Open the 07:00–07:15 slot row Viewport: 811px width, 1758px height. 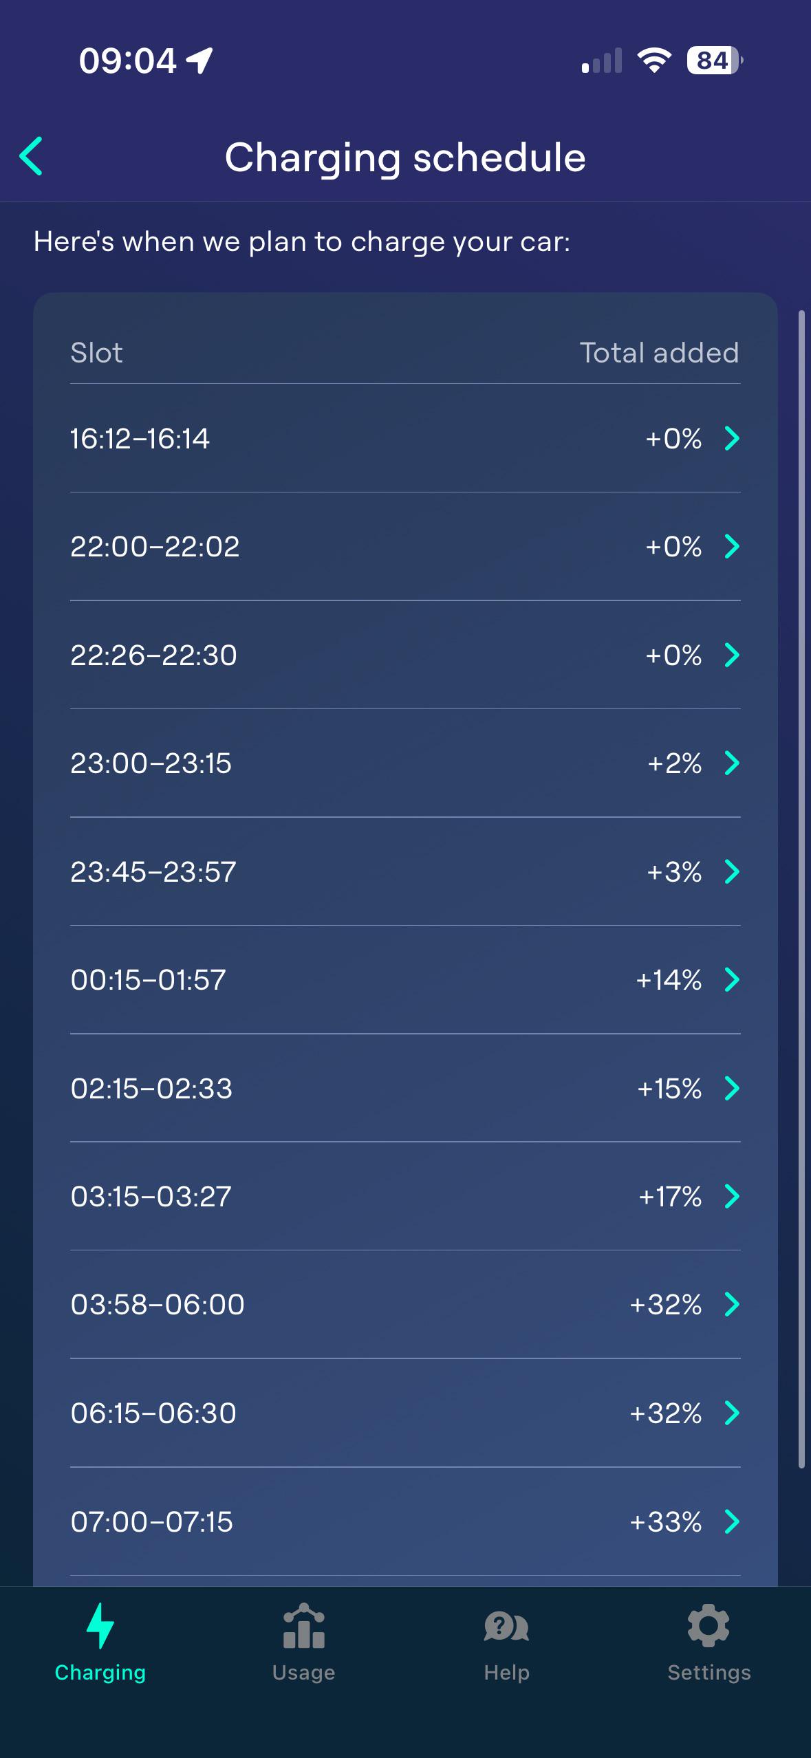click(x=404, y=1521)
